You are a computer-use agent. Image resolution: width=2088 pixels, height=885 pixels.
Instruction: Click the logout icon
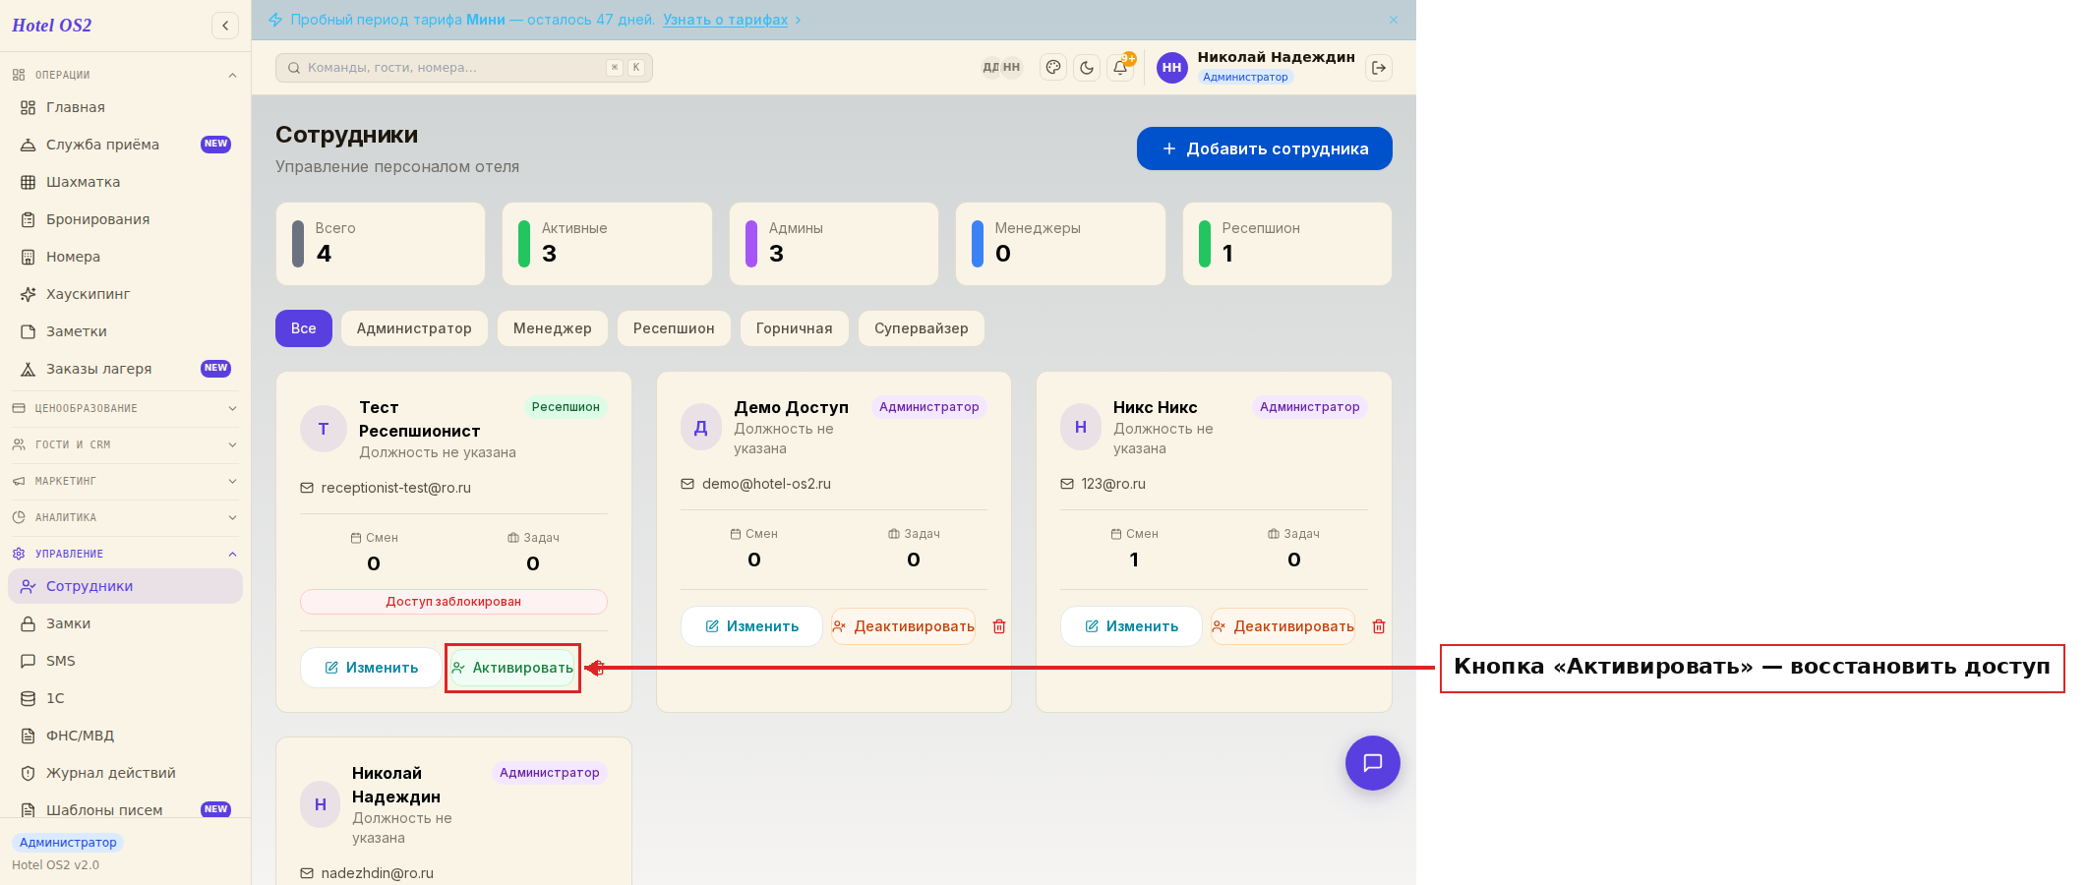[x=1379, y=67]
